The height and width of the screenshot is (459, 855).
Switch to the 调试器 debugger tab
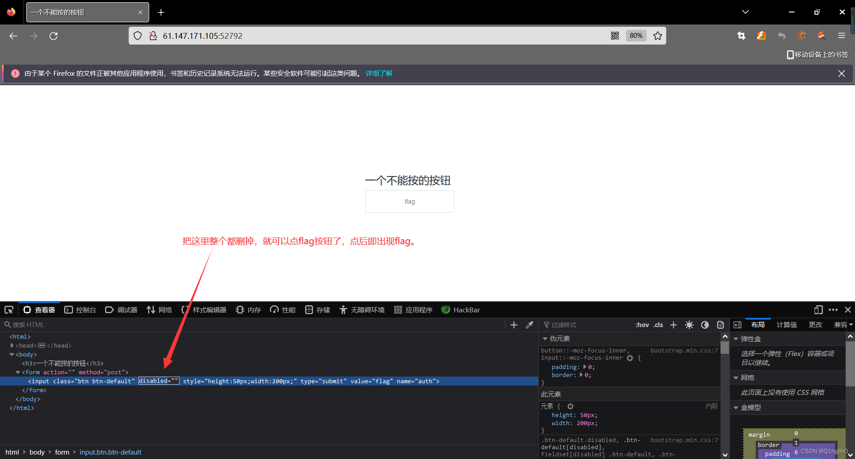121,310
